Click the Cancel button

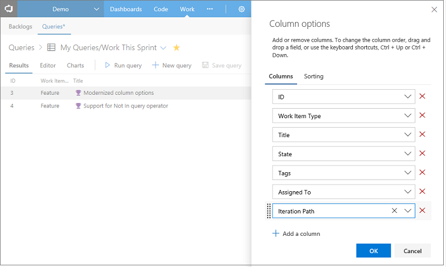(413, 251)
